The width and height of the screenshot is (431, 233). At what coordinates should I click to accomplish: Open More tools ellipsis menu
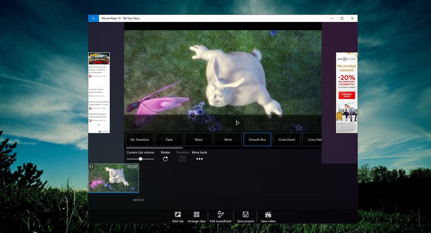[x=199, y=159]
